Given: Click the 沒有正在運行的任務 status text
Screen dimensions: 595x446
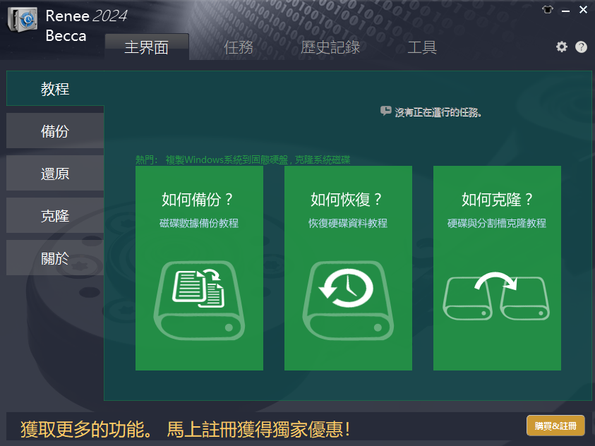Looking at the screenshot, I should click(x=438, y=112).
